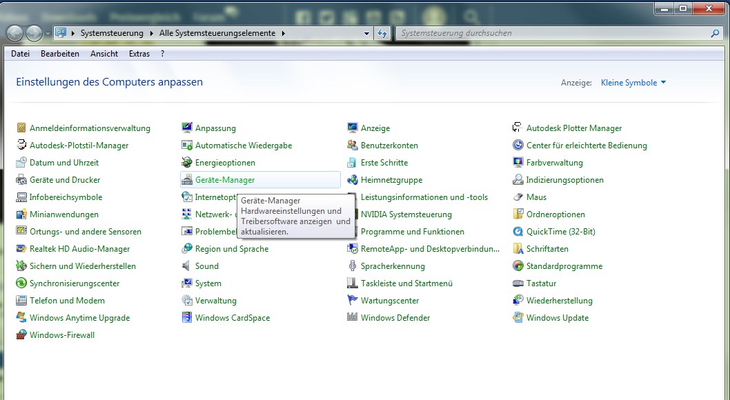
Task: Click the Spracherkennung microphone icon
Action: click(353, 266)
